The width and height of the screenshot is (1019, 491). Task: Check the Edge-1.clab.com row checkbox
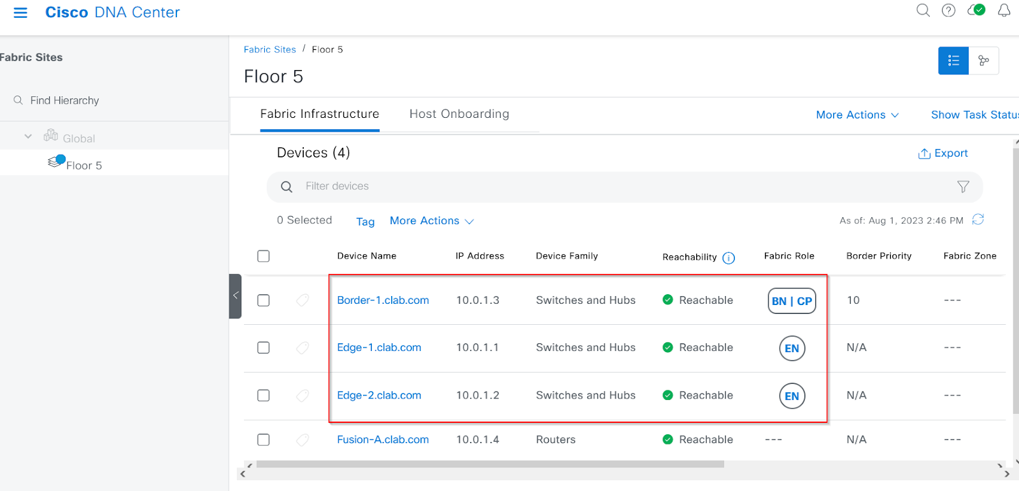pos(263,348)
